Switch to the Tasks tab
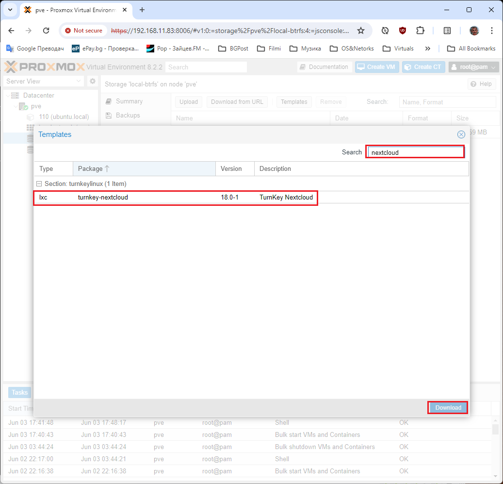The width and height of the screenshot is (503, 484). [19, 392]
